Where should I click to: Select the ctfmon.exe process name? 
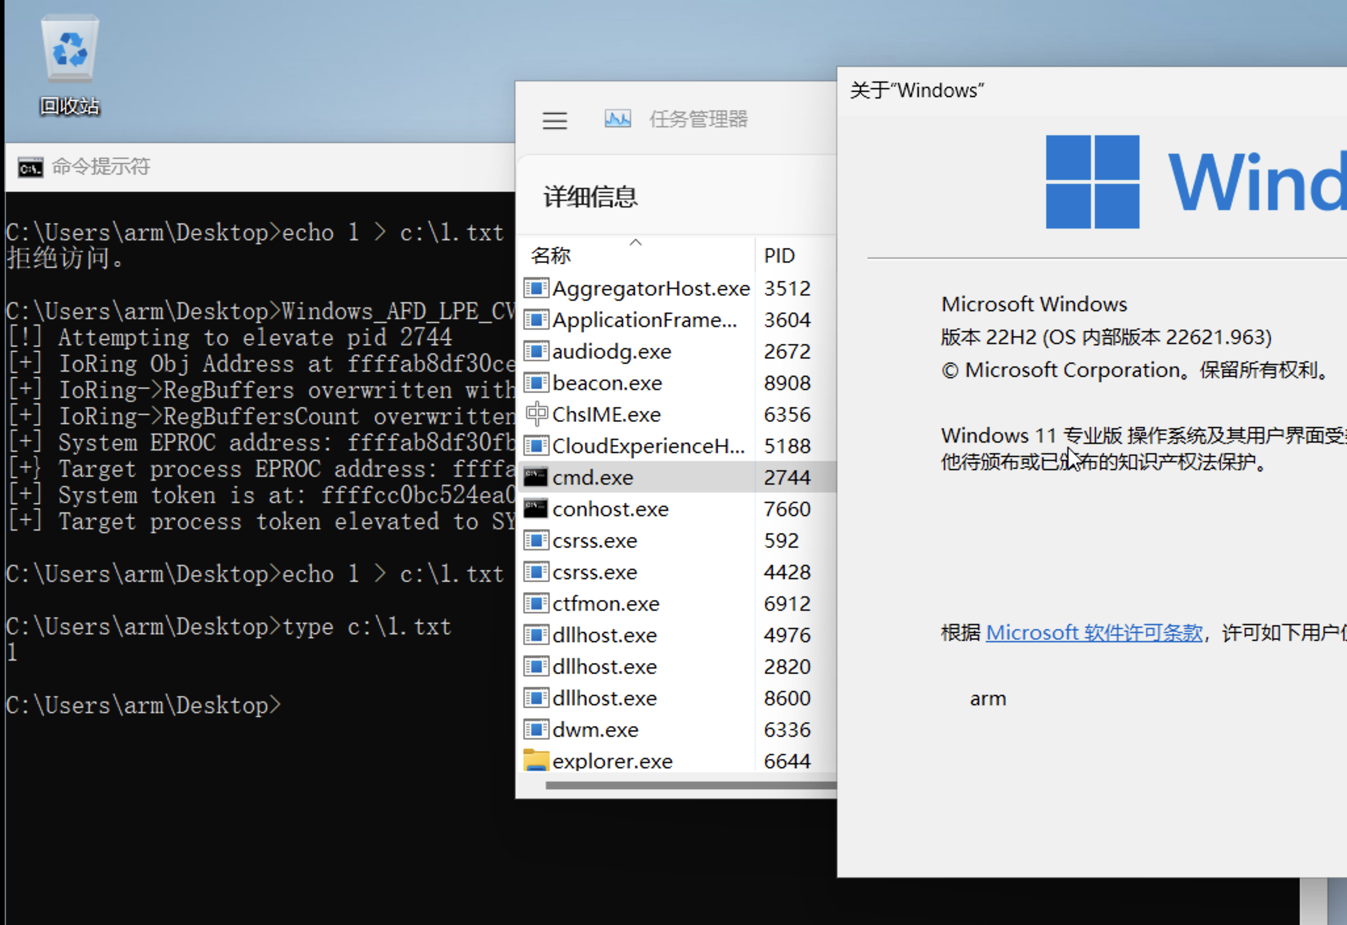point(605,603)
